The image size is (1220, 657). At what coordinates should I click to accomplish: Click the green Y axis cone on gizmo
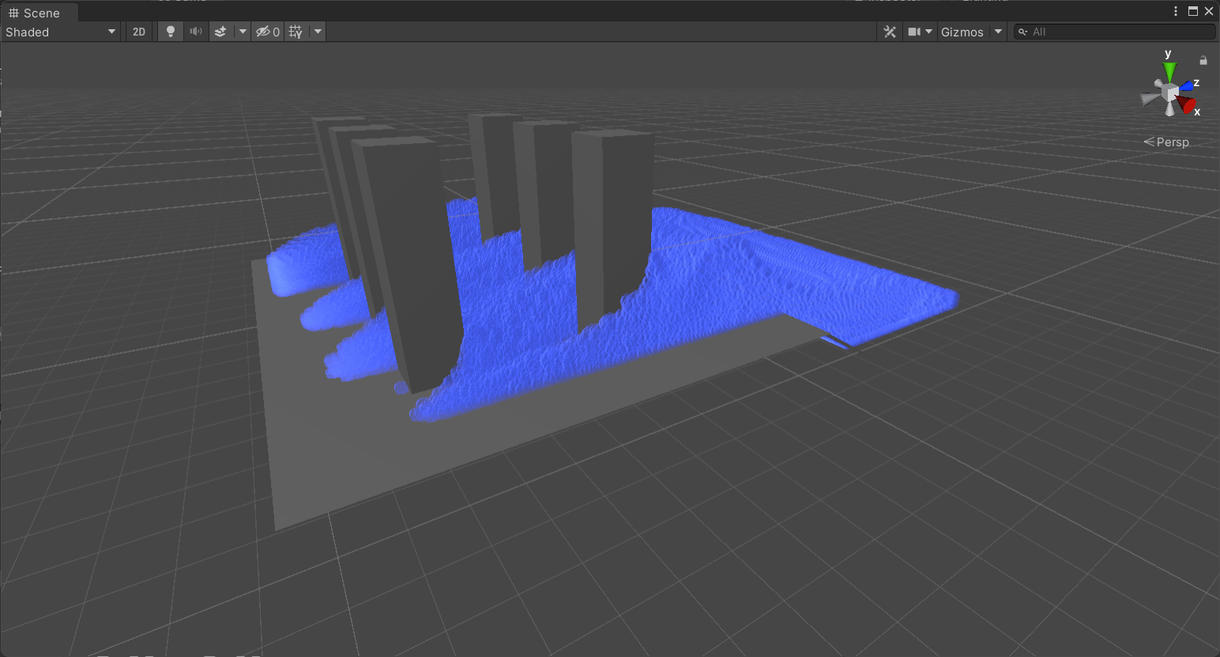pos(1169,70)
